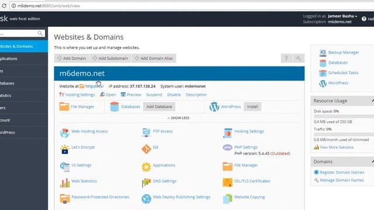The height and width of the screenshot is (210, 374).
Task: Select Databases in the sidebar
Action: coord(24,83)
